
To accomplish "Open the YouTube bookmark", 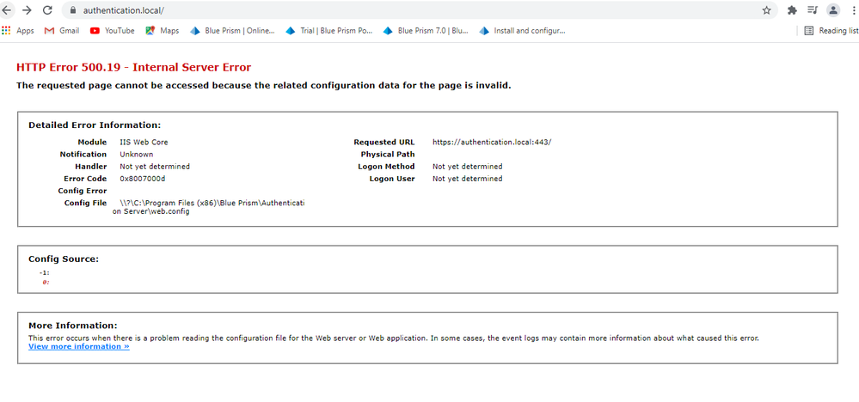I will (x=113, y=31).
